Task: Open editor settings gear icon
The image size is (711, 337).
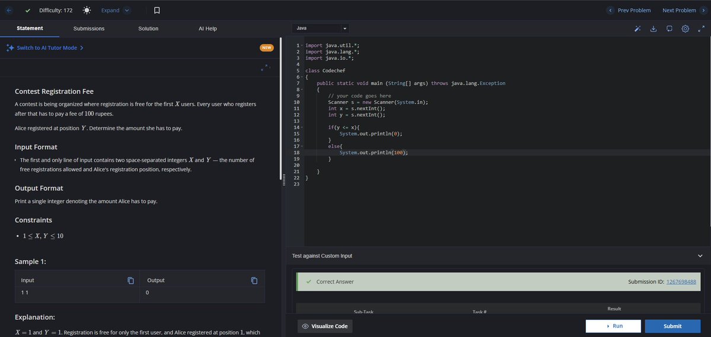Action: (x=685, y=28)
